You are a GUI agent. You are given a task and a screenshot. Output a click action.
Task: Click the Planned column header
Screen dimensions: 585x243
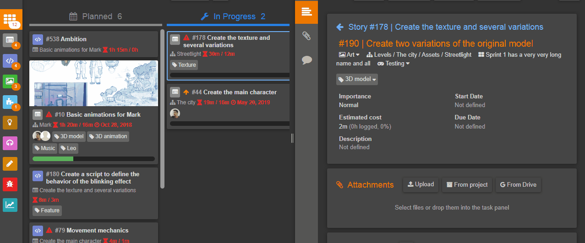pyautogui.click(x=95, y=16)
